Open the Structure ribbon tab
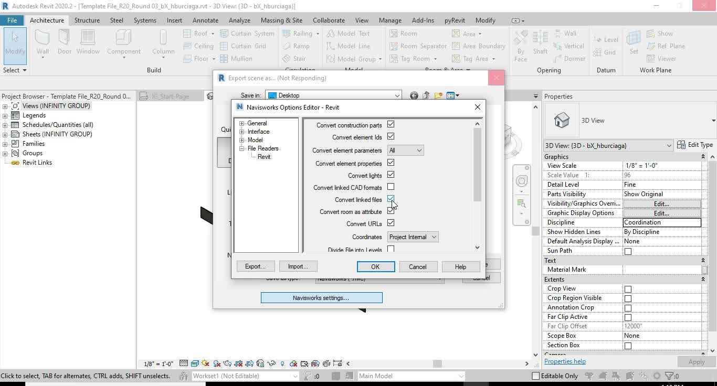This screenshot has width=717, height=386. point(87,20)
